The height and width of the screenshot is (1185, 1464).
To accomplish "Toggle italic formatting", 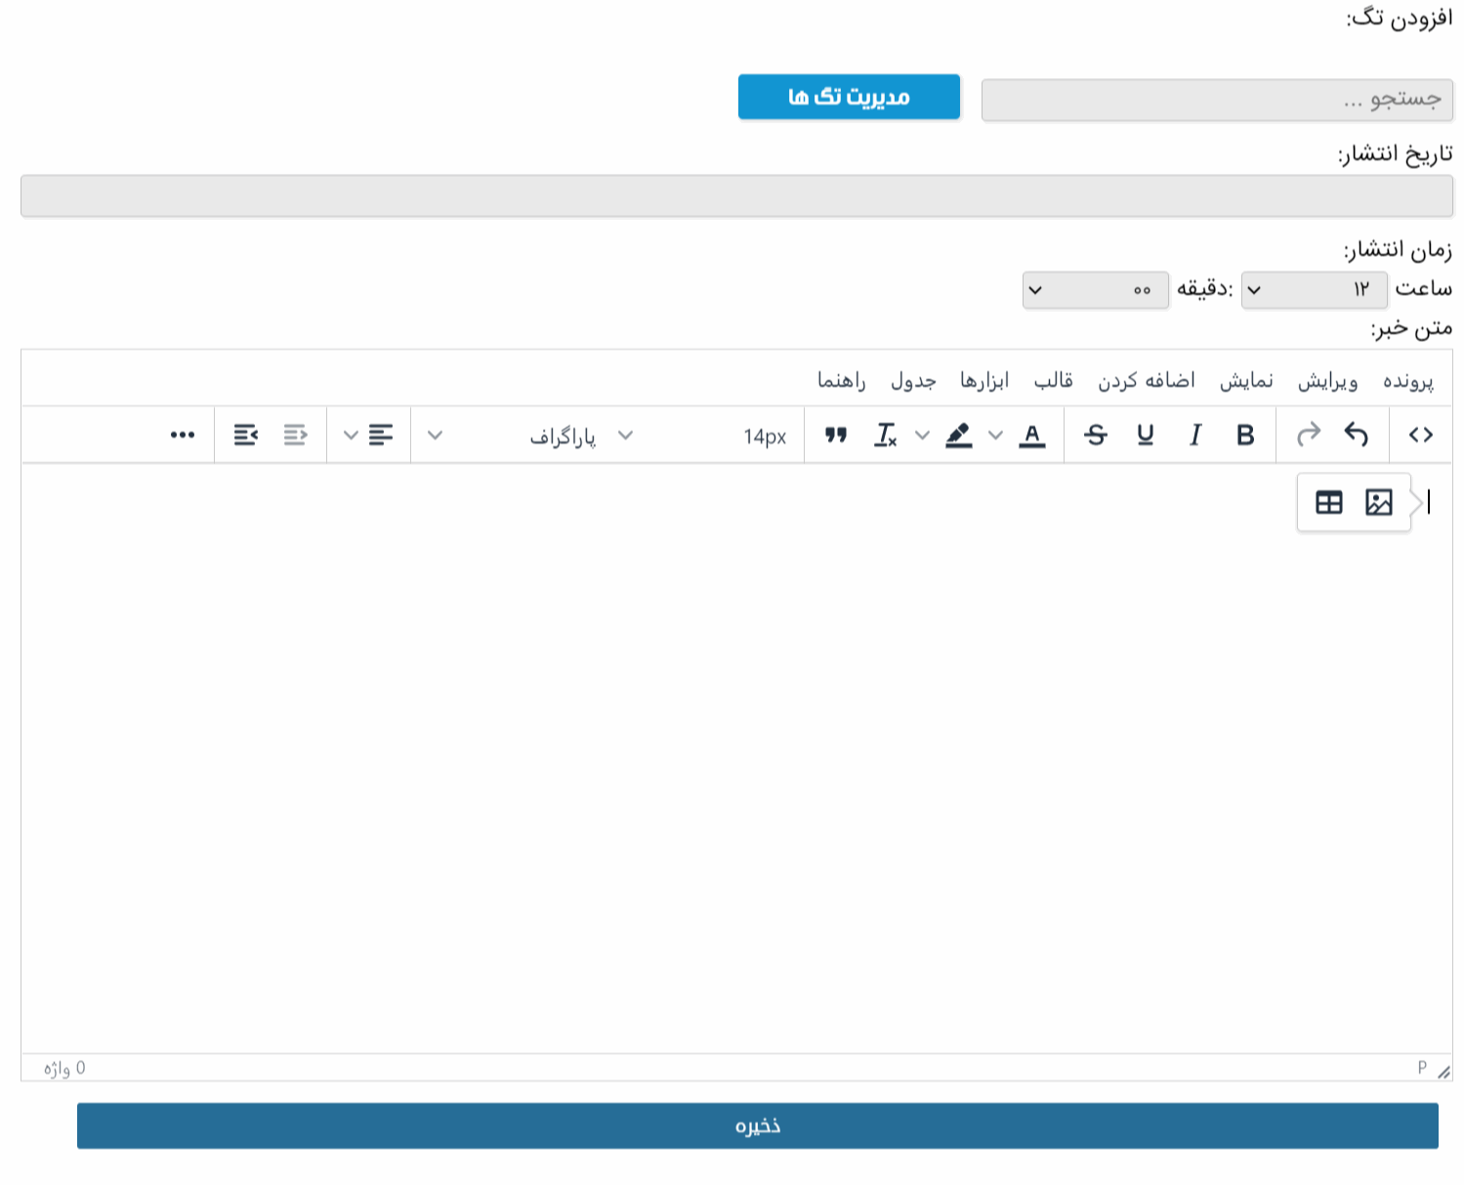I will tap(1194, 435).
